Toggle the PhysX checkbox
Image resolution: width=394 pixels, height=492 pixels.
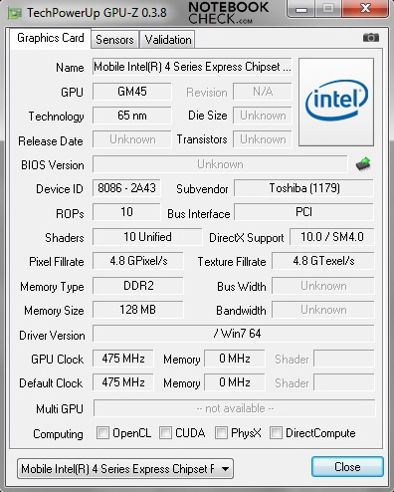pos(221,433)
